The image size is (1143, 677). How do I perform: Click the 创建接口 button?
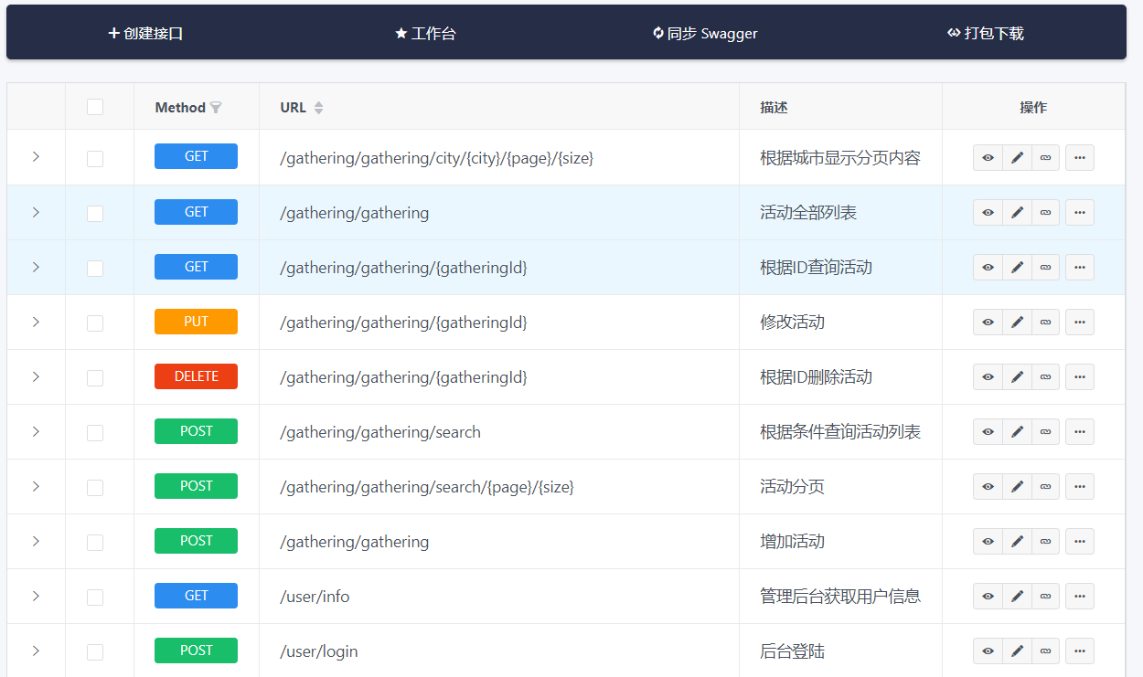click(x=146, y=33)
